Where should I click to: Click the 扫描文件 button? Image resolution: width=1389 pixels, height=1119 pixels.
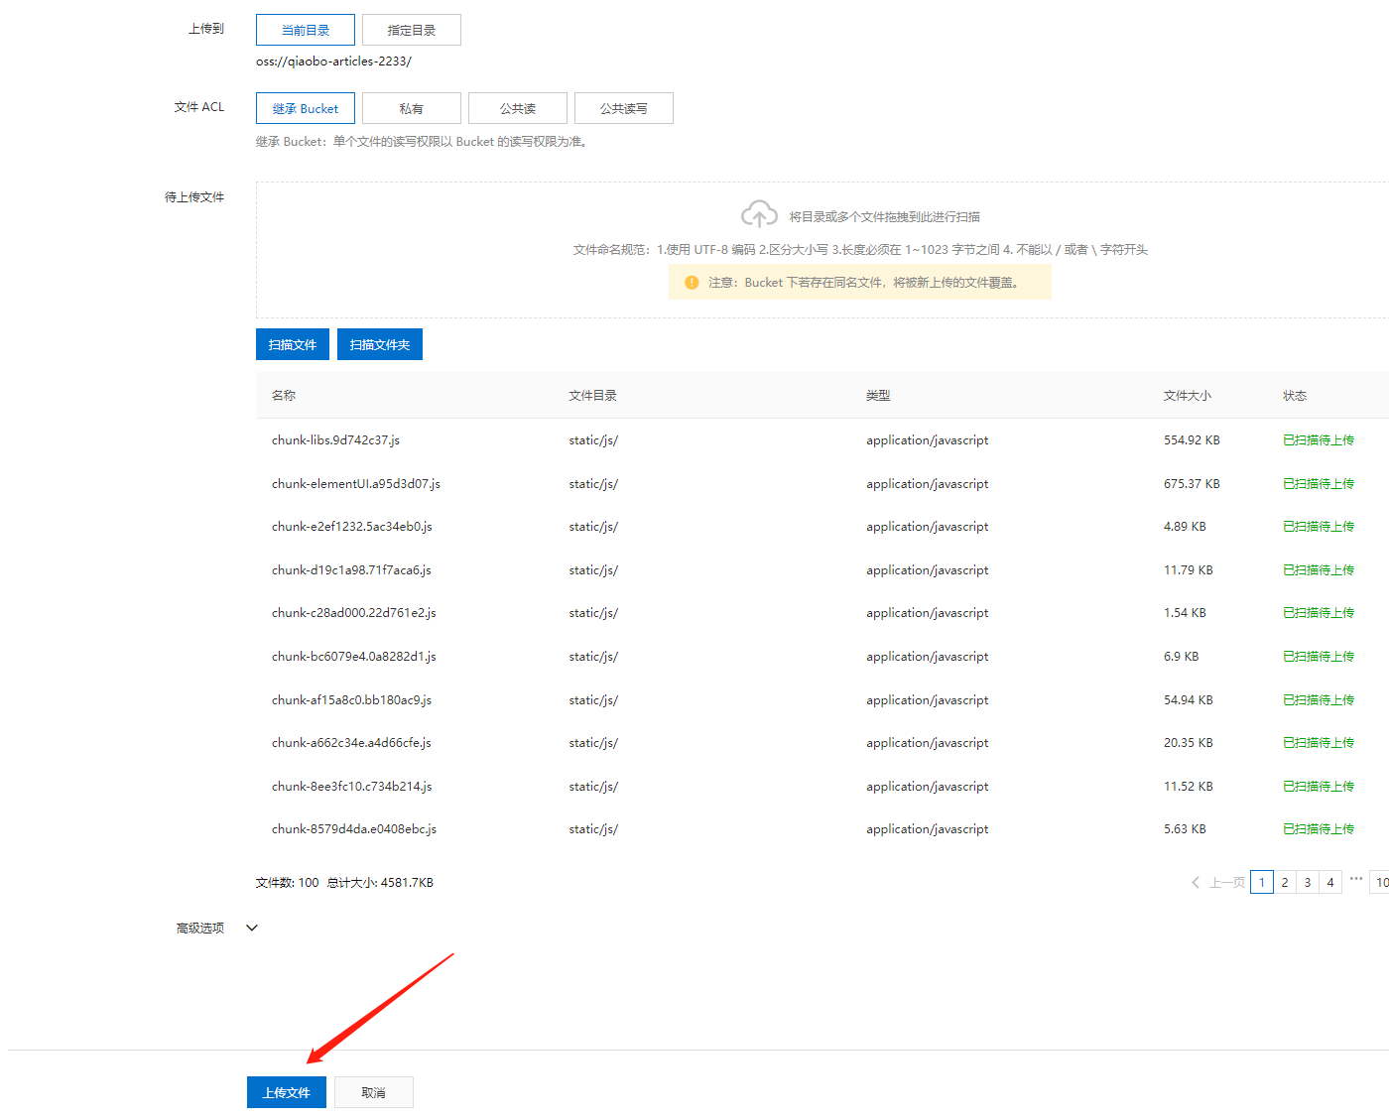point(293,344)
